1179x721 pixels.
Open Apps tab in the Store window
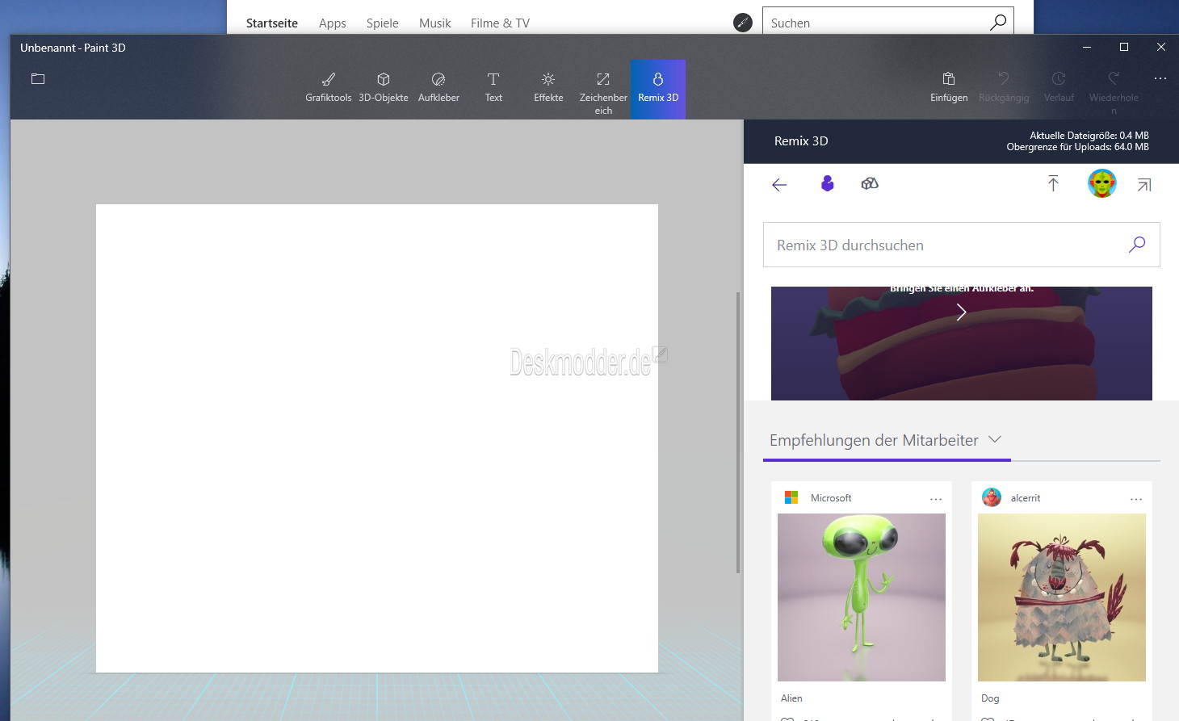click(333, 23)
